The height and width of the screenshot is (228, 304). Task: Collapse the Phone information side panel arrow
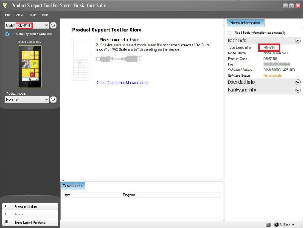coord(224,24)
